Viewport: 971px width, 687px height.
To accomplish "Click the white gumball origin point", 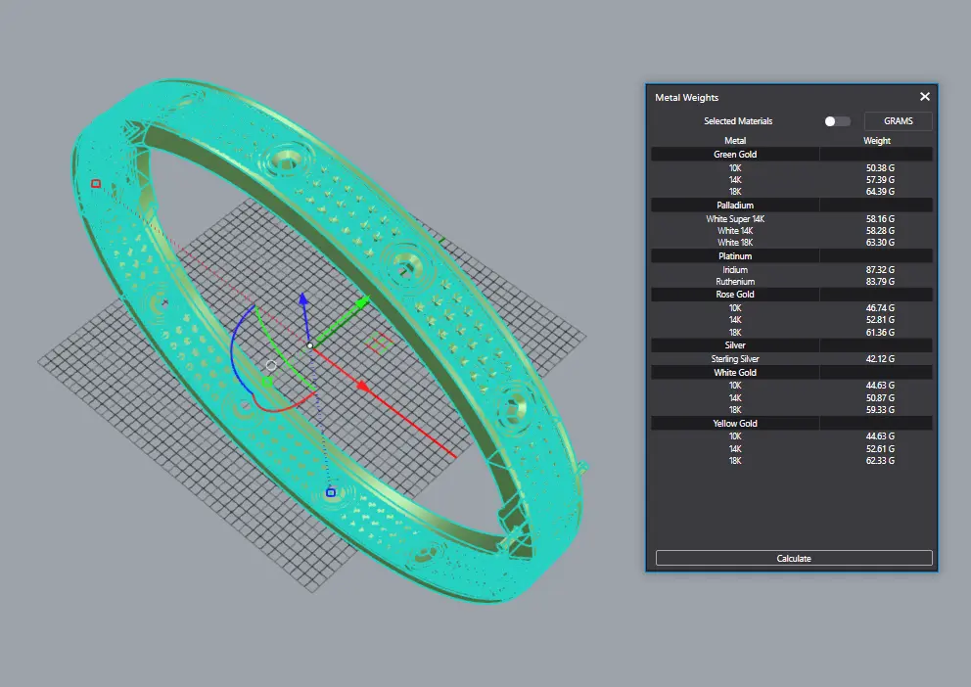I will 310,345.
